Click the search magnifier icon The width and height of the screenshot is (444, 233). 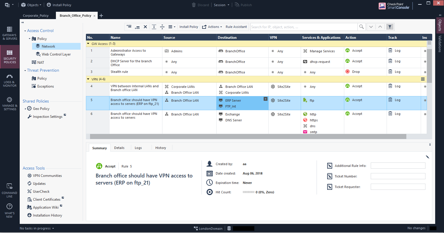[x=361, y=27]
